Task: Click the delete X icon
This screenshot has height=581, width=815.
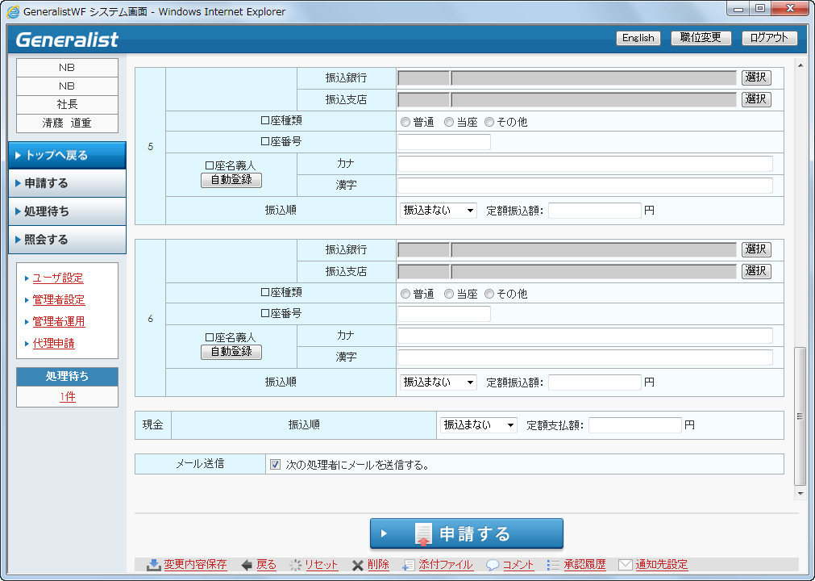Action: click(x=357, y=565)
